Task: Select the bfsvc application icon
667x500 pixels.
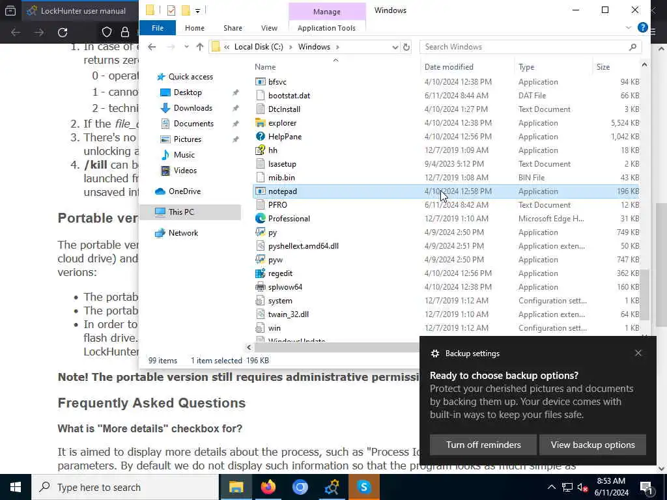Action: pos(261,81)
